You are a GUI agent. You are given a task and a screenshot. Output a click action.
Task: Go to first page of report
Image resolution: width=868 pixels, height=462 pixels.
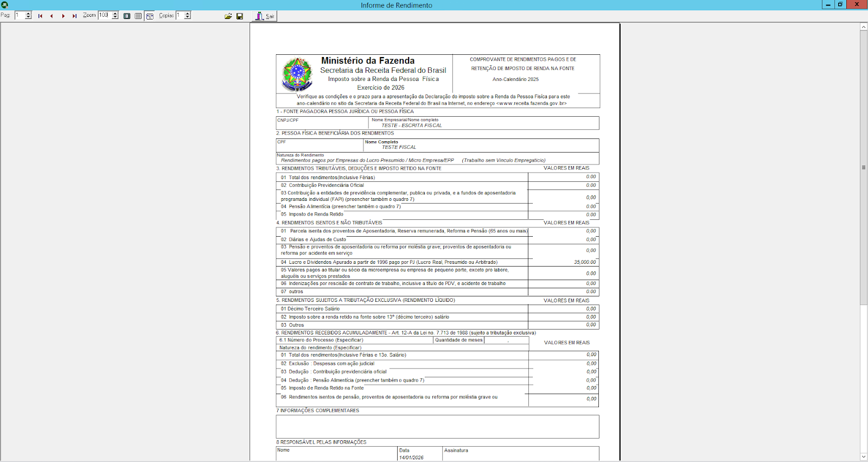pos(40,16)
